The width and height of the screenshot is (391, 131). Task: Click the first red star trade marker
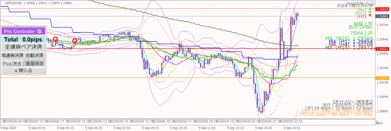55,39
